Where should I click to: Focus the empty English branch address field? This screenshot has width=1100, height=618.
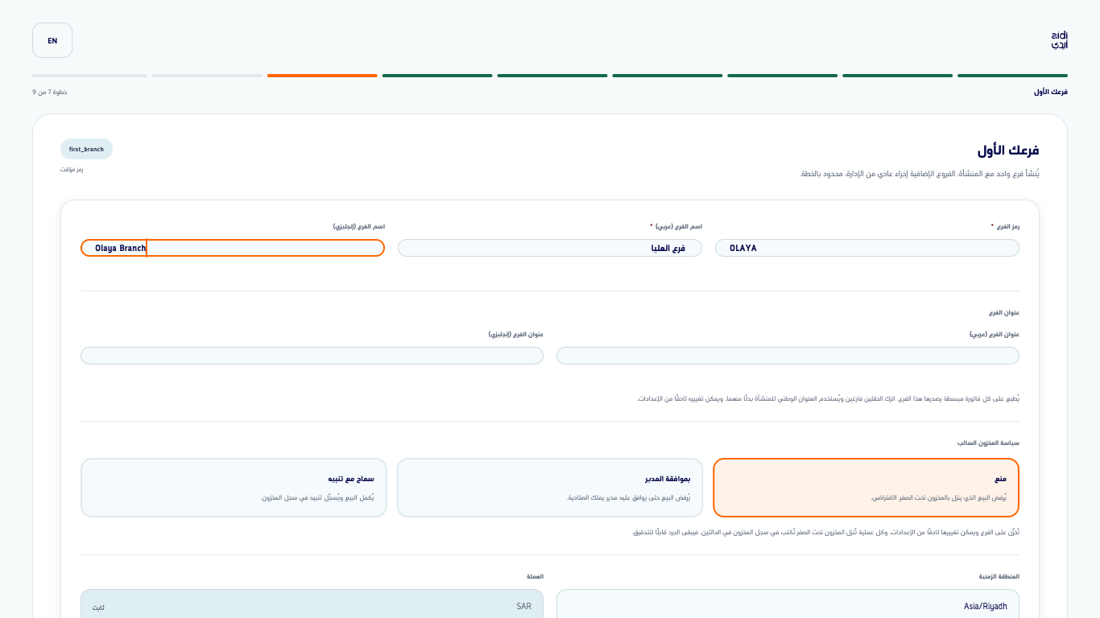(312, 356)
